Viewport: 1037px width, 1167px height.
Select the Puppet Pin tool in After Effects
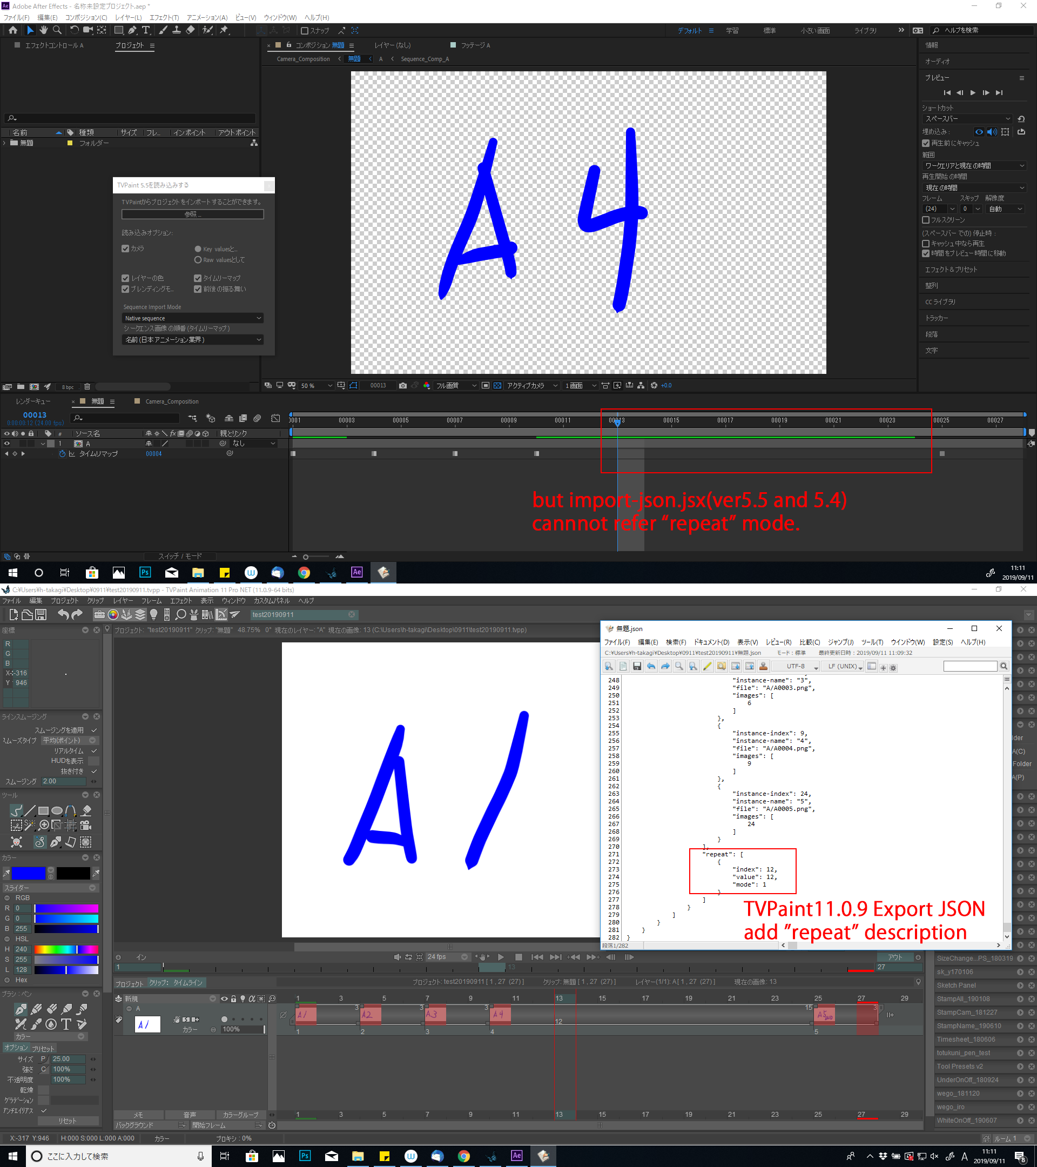point(224,30)
